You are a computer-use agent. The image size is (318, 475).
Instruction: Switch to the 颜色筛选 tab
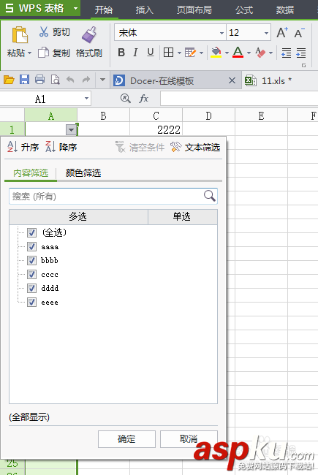83,173
